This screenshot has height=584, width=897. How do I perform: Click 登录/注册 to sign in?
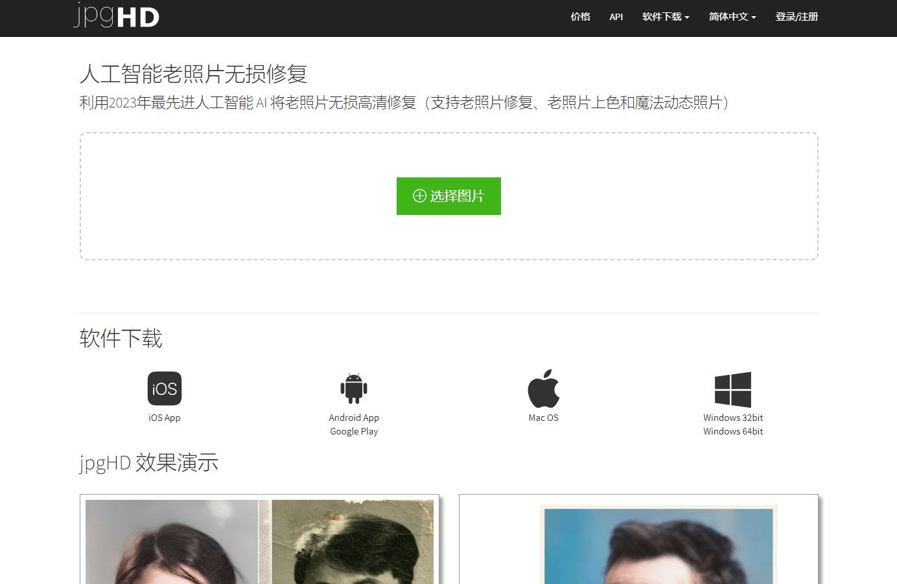(797, 17)
